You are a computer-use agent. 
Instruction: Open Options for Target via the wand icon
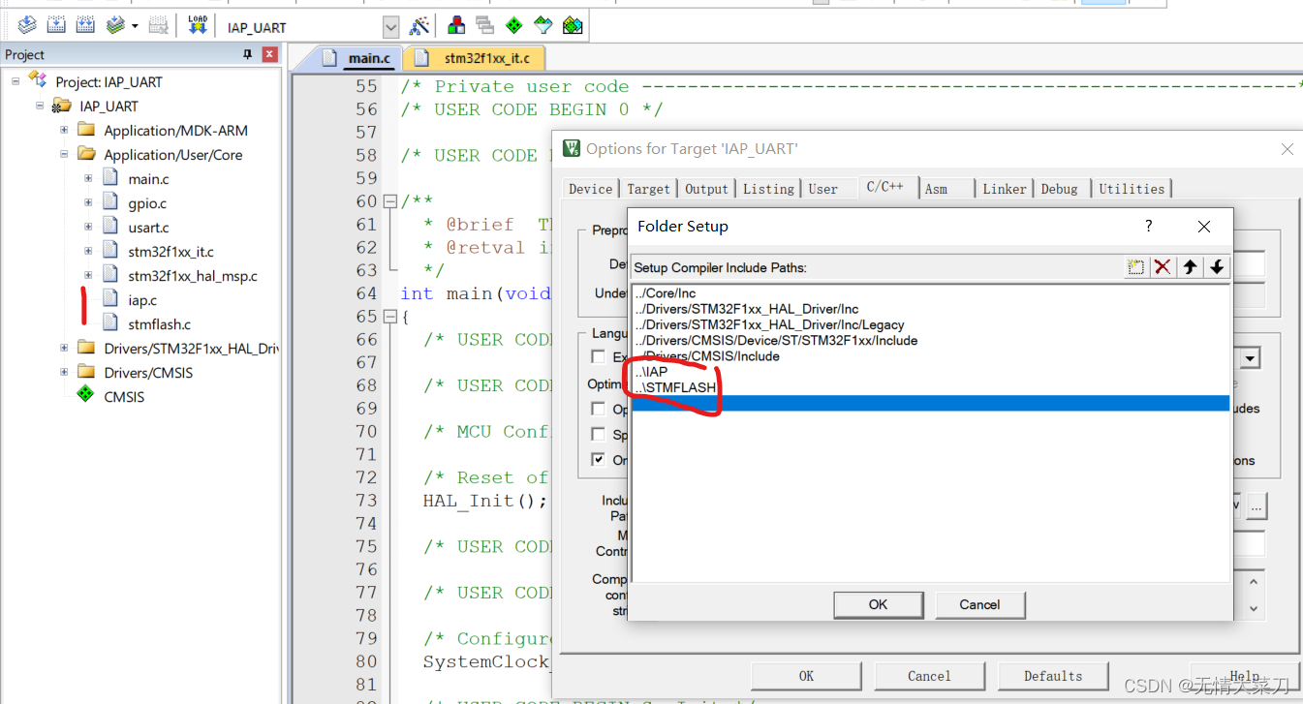pyautogui.click(x=419, y=26)
